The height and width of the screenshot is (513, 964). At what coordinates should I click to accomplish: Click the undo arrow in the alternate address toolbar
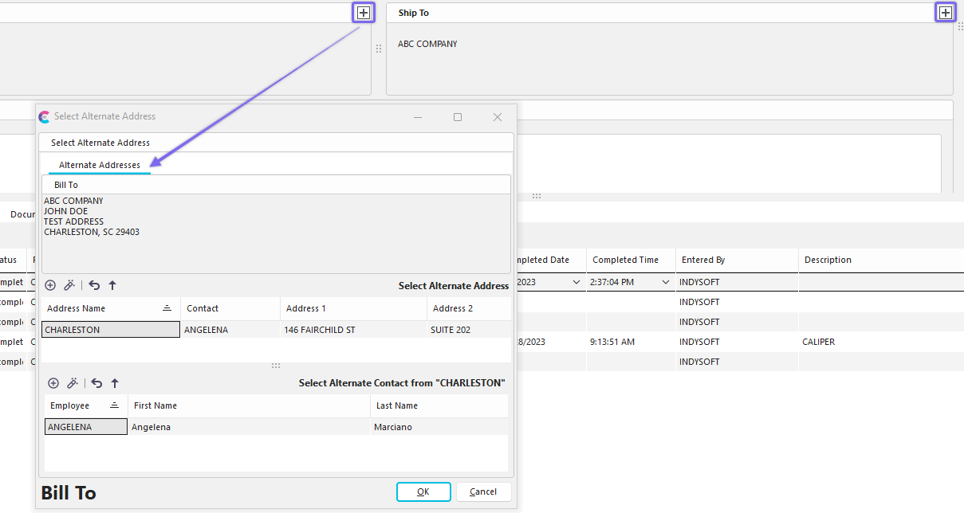tap(94, 285)
